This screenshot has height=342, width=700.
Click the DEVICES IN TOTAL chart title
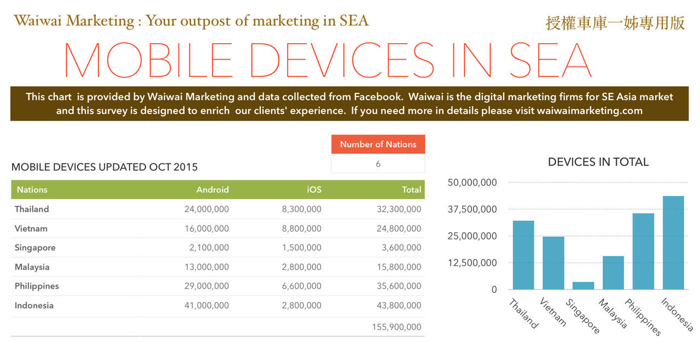(598, 162)
